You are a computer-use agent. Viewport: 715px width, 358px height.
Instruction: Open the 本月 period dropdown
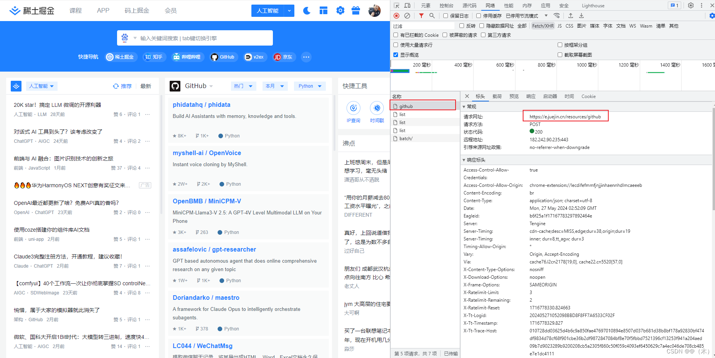(x=275, y=86)
